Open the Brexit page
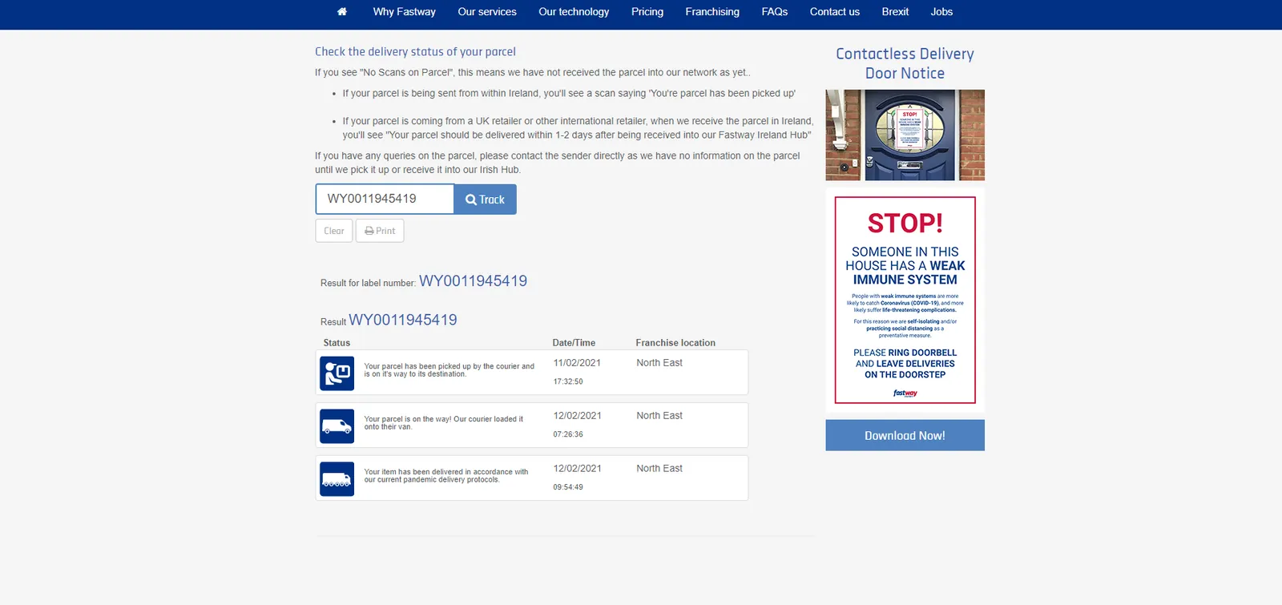The height and width of the screenshot is (605, 1282). click(895, 12)
